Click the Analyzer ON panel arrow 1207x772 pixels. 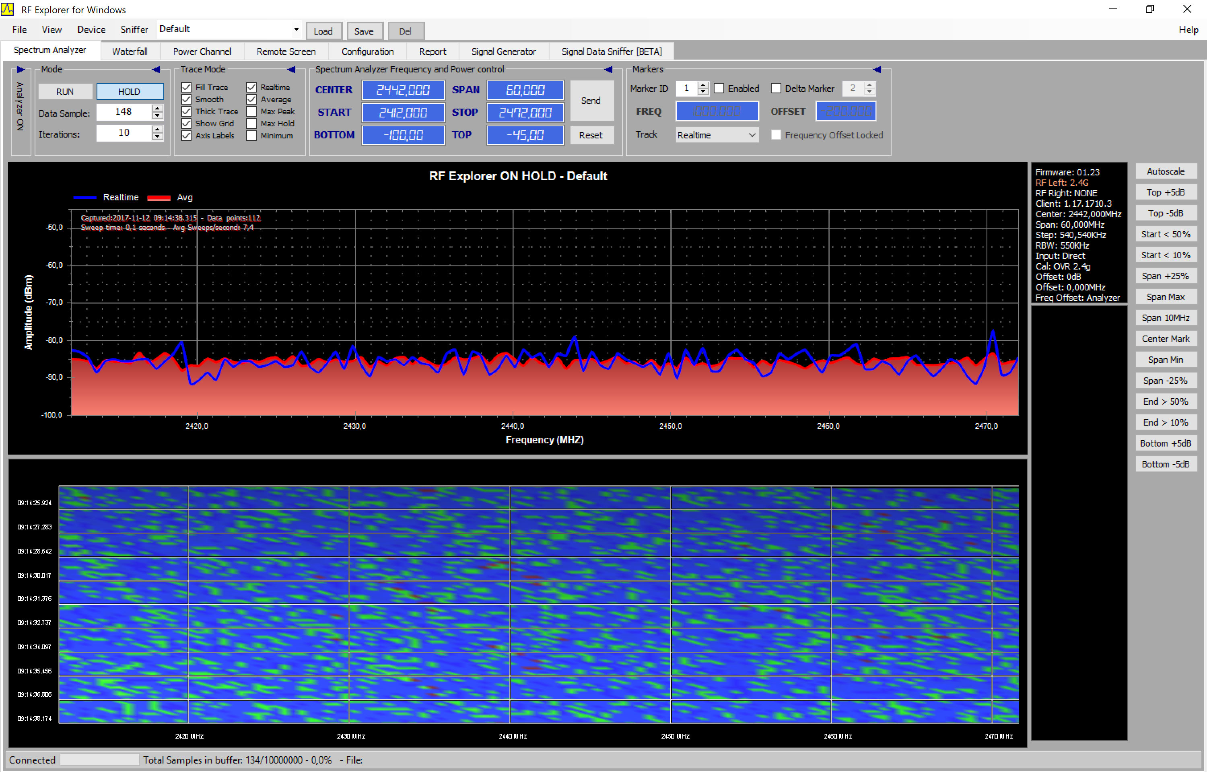click(x=21, y=70)
